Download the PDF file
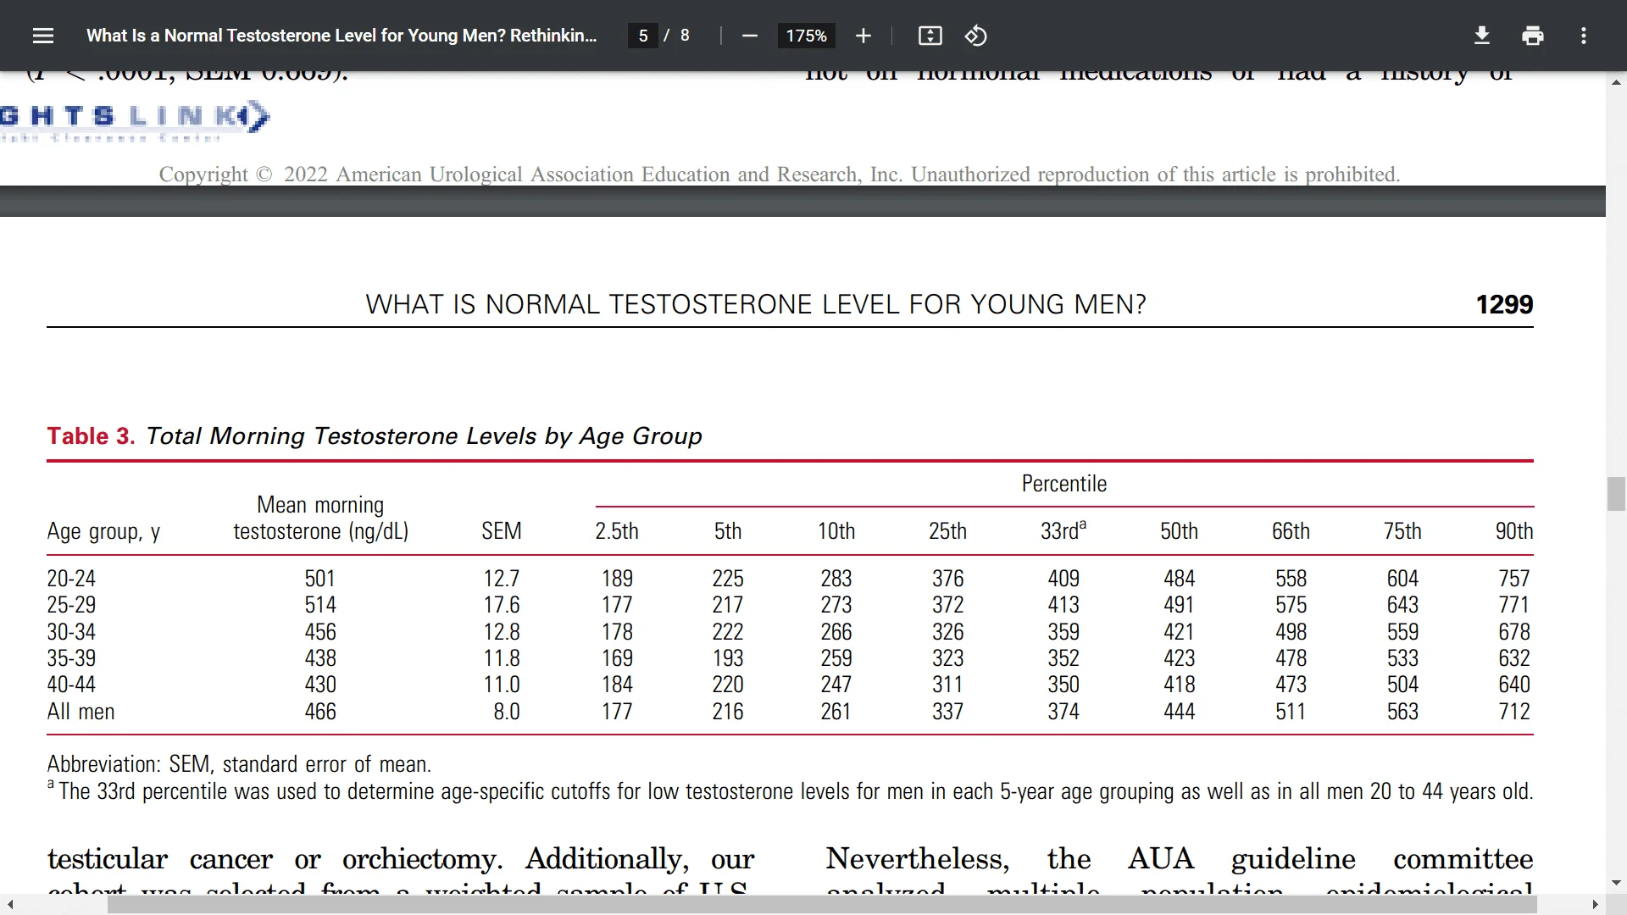Viewport: 1627px width, 915px height. click(x=1481, y=36)
